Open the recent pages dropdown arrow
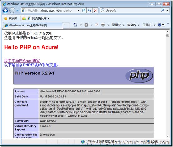Image resolution: width=173 pixels, height=147 pixels. (x=17, y=11)
